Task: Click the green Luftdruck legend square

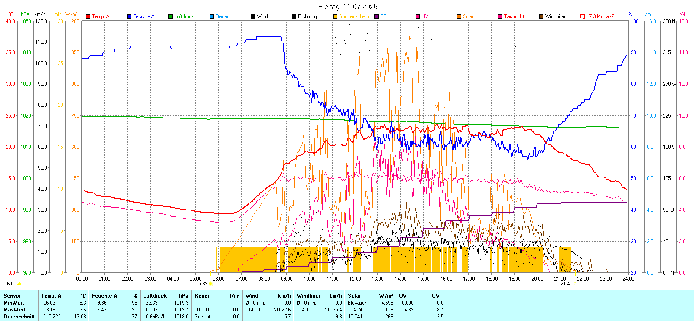Action: tap(170, 16)
